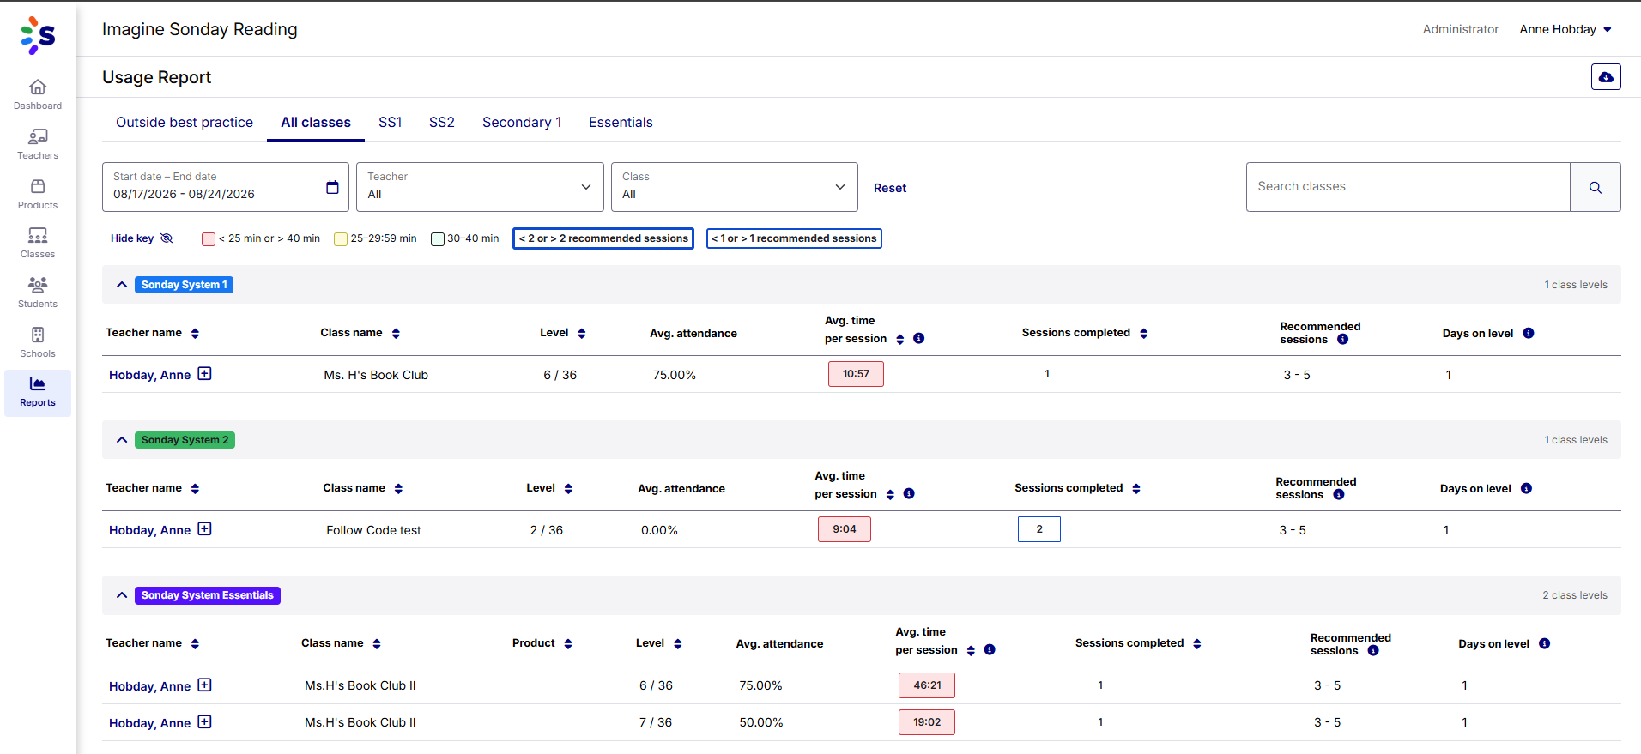This screenshot has width=1641, height=754.
Task: Click the red under 25 or over 40 min swatch
Action: [x=209, y=239]
